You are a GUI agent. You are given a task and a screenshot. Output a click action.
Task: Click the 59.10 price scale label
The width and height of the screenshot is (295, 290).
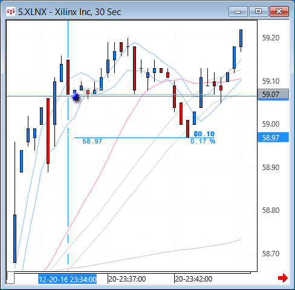271,81
